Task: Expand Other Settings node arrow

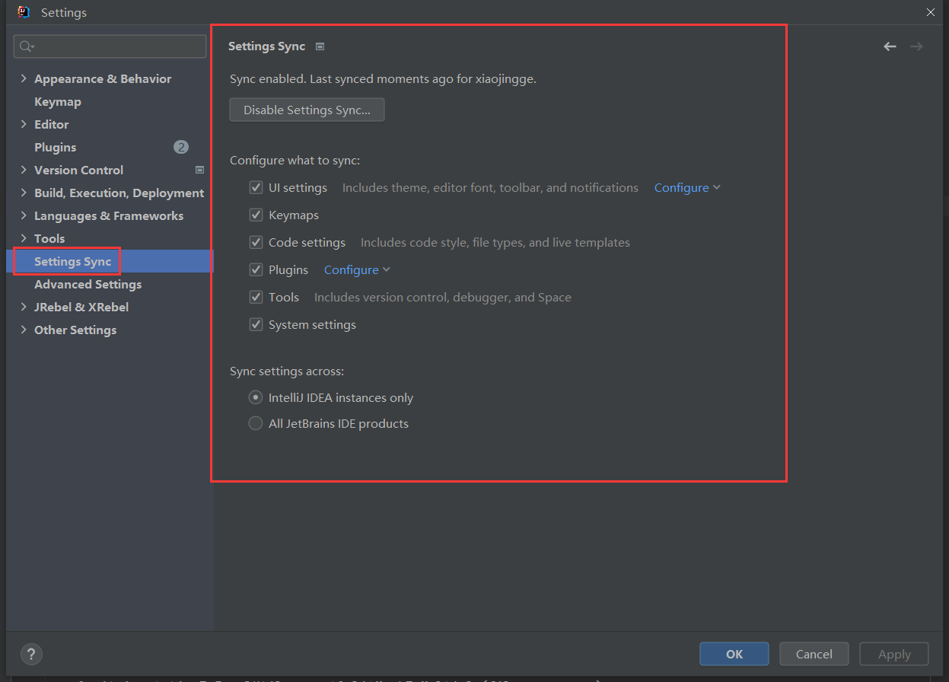Action: (24, 330)
